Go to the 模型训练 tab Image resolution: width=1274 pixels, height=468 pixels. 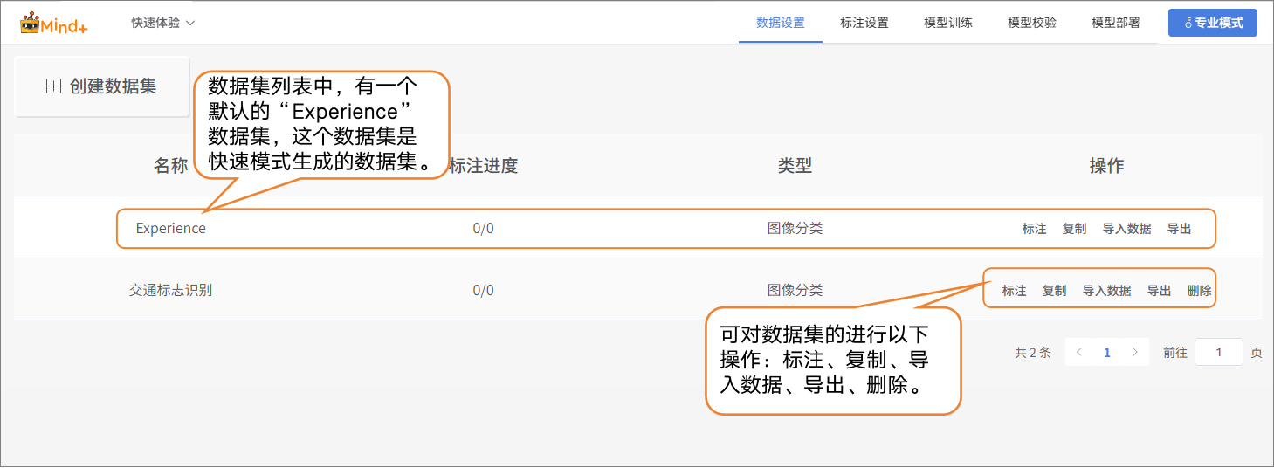947,23
